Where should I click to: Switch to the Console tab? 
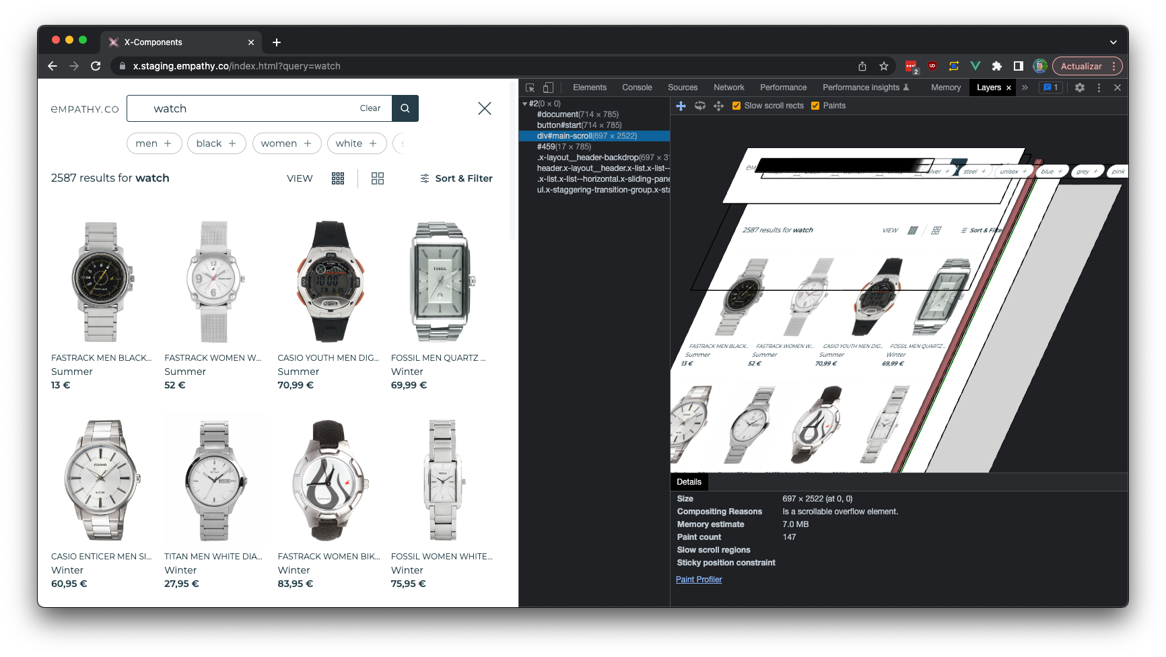637,88
